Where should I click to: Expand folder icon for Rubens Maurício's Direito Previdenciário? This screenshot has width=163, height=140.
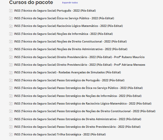[x=11, y=57]
